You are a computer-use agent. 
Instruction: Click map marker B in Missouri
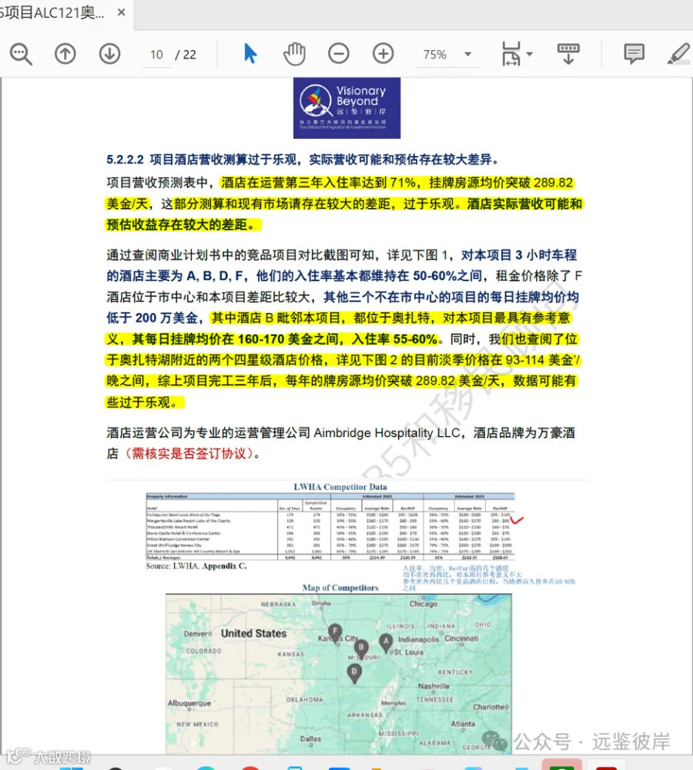361,649
